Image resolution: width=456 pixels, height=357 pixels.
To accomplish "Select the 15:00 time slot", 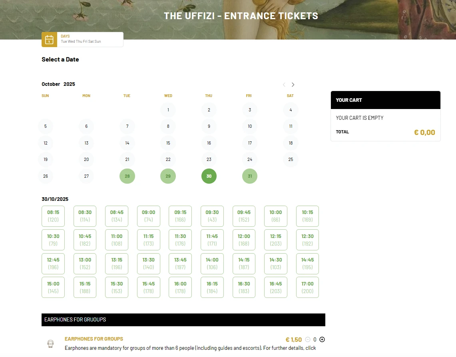I will click(x=53, y=287).
